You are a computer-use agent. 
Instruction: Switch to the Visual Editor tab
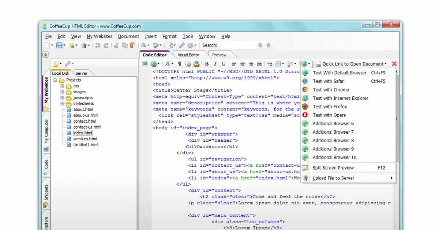188,55
